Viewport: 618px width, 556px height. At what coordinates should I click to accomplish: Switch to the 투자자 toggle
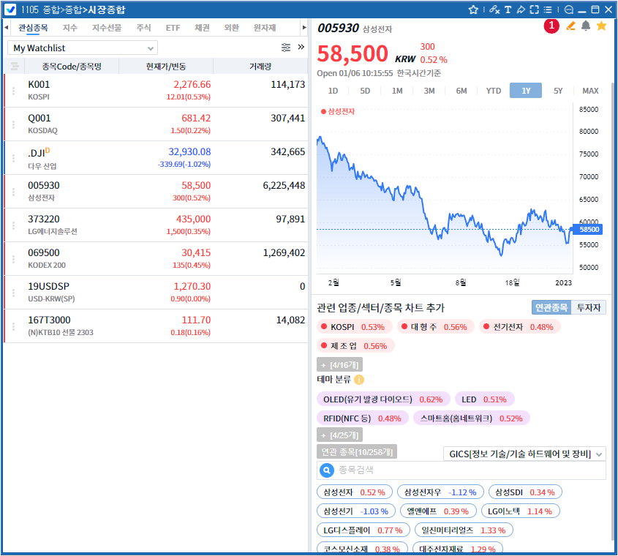[588, 308]
